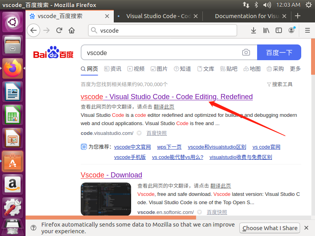Click vs code官网 suggestion
The height and width of the screenshot is (236, 315).
coord(267,147)
